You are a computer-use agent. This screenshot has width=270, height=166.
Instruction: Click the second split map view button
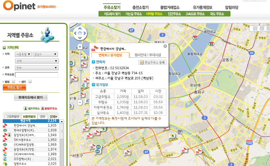[x=262, y=28]
